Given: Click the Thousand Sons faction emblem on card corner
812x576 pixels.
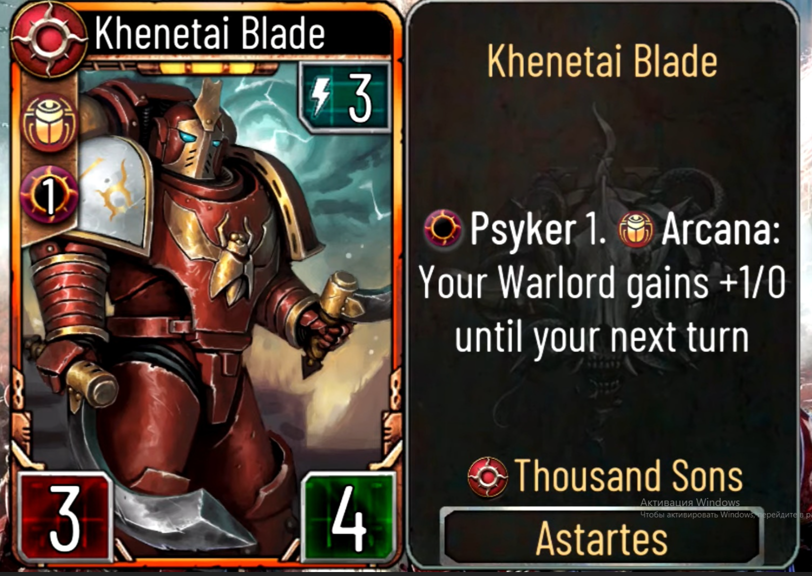Looking at the screenshot, I should click(48, 38).
